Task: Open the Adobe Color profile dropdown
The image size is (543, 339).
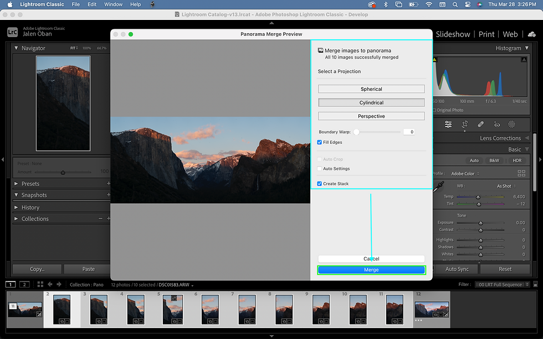Action: tap(465, 174)
